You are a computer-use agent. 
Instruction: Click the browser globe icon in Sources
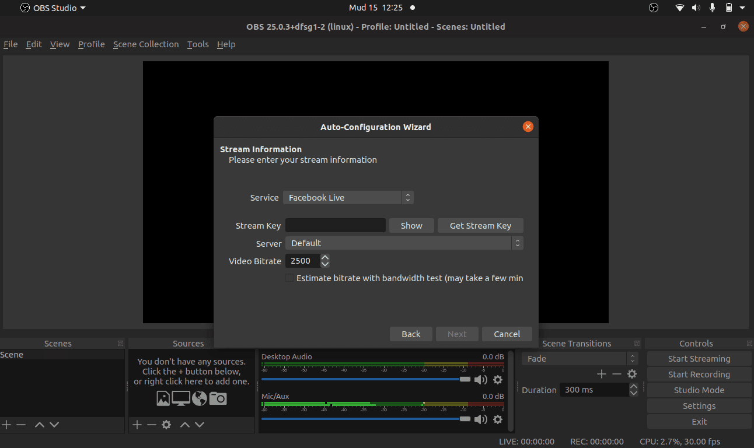click(x=200, y=398)
